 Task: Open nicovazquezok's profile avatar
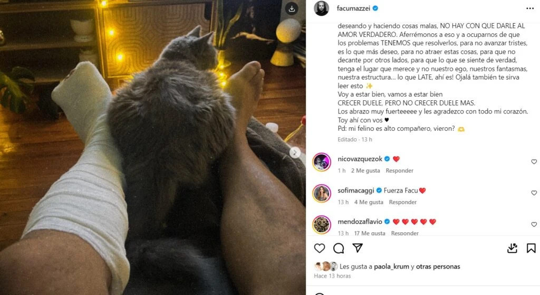tap(322, 161)
